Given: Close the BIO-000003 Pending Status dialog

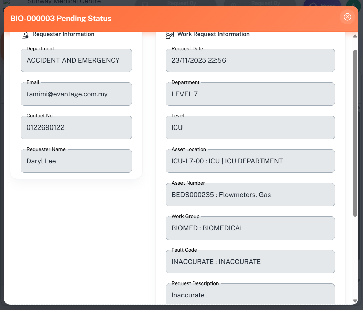Looking at the screenshot, I should [x=347, y=17].
